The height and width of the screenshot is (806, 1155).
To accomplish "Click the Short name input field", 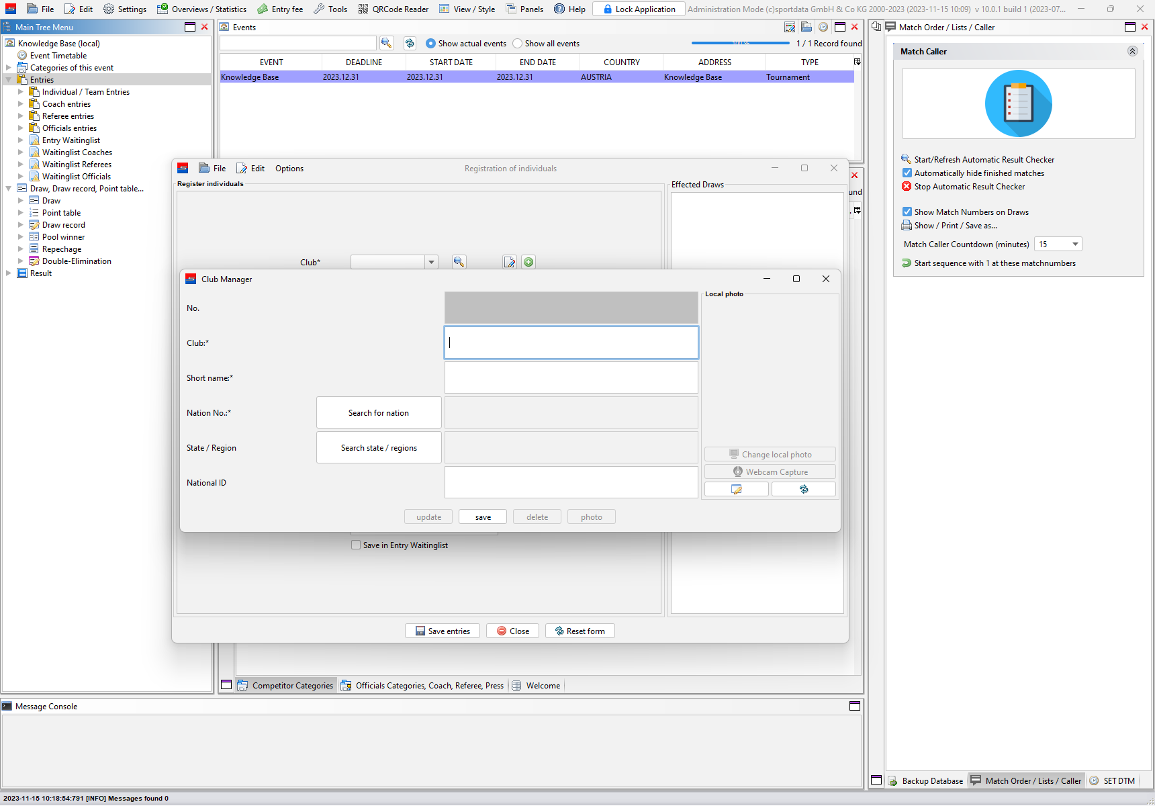I will tap(571, 377).
